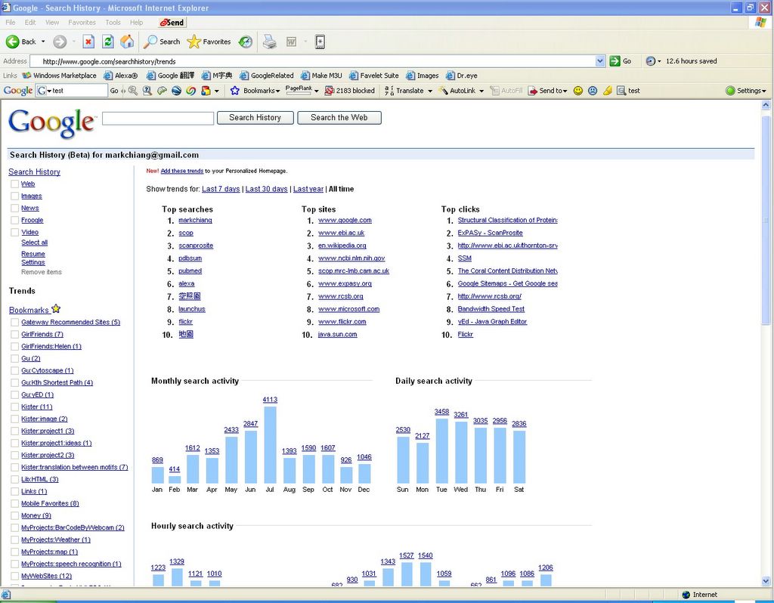This screenshot has height=603, width=774.
Task: Open the top search 'scanprosite' link
Action: coord(196,246)
